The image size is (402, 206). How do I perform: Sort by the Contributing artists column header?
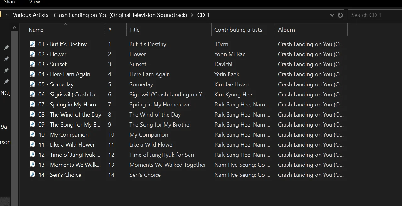tap(238, 30)
